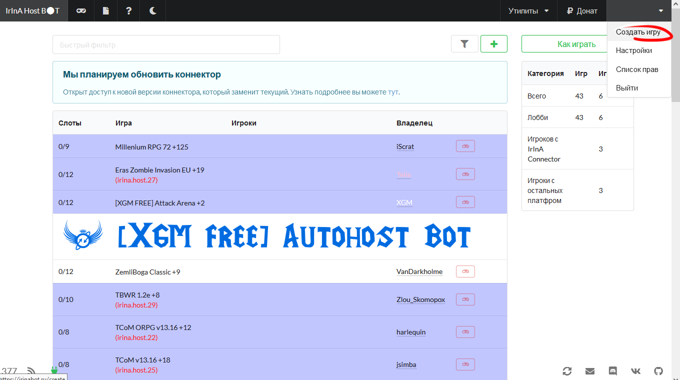
Task: Open help via the question mark icon
Action: point(129,10)
